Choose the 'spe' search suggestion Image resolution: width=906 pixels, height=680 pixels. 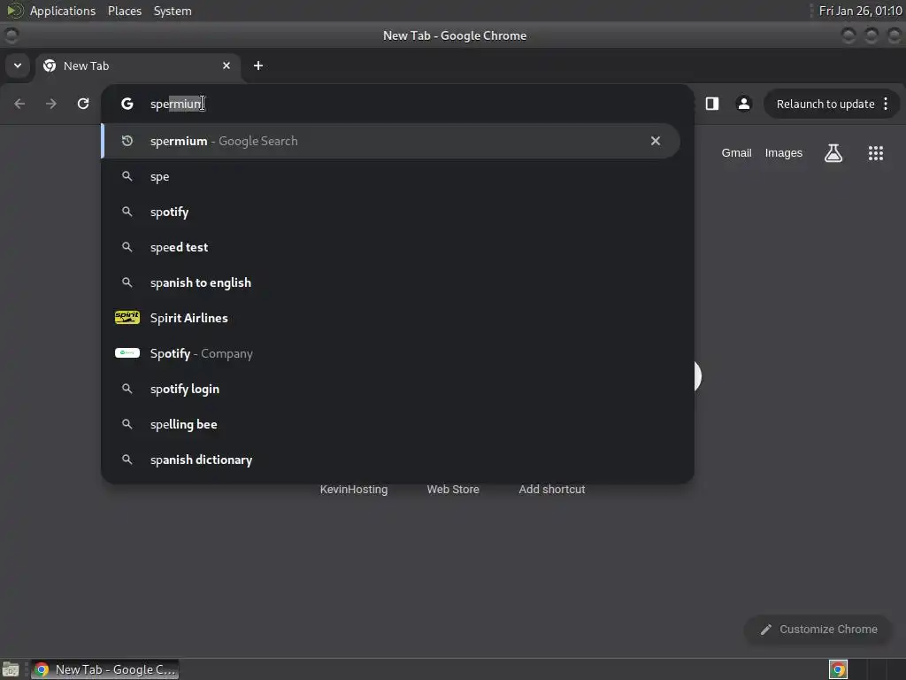pyautogui.click(x=390, y=176)
